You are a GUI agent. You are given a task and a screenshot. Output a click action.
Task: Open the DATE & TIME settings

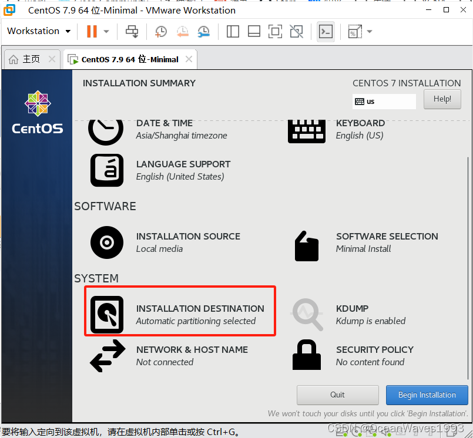182,129
